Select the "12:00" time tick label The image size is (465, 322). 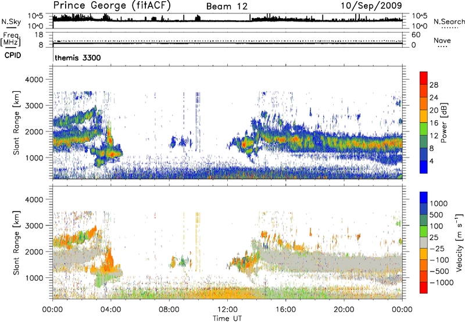(x=227, y=310)
